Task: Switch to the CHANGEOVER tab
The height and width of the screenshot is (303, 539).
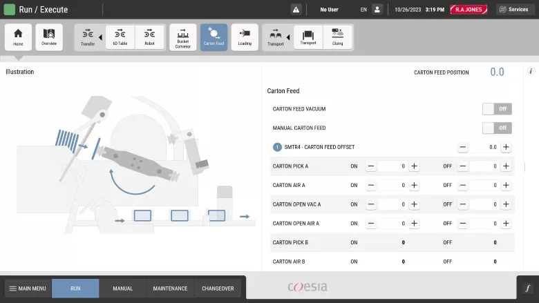Action: (218, 289)
